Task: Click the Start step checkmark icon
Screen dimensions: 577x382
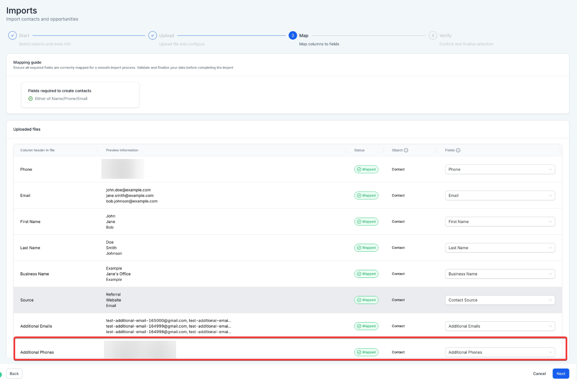Action: click(12, 35)
